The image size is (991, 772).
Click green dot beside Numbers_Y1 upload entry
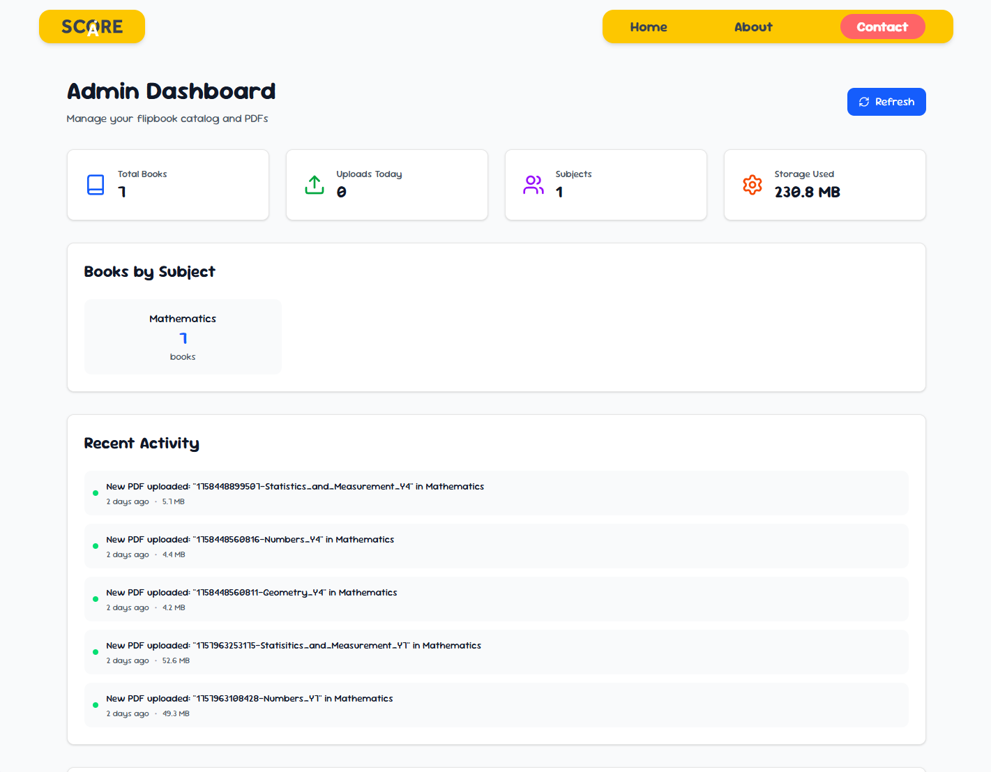pos(96,705)
